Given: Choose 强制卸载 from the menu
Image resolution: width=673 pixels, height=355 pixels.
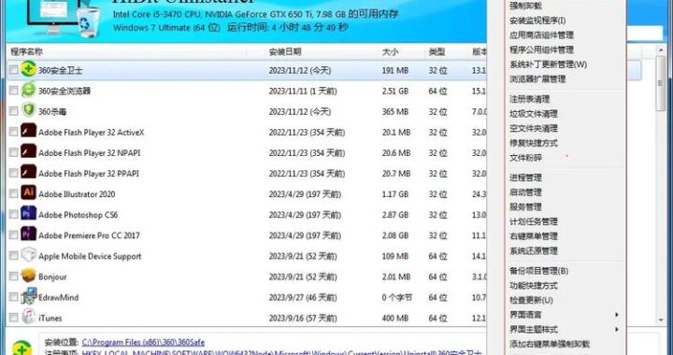Looking at the screenshot, I should (x=525, y=6).
